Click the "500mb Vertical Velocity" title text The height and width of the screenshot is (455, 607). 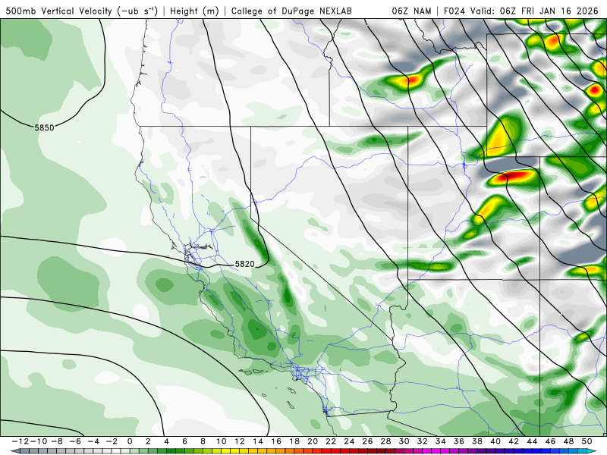(61, 11)
